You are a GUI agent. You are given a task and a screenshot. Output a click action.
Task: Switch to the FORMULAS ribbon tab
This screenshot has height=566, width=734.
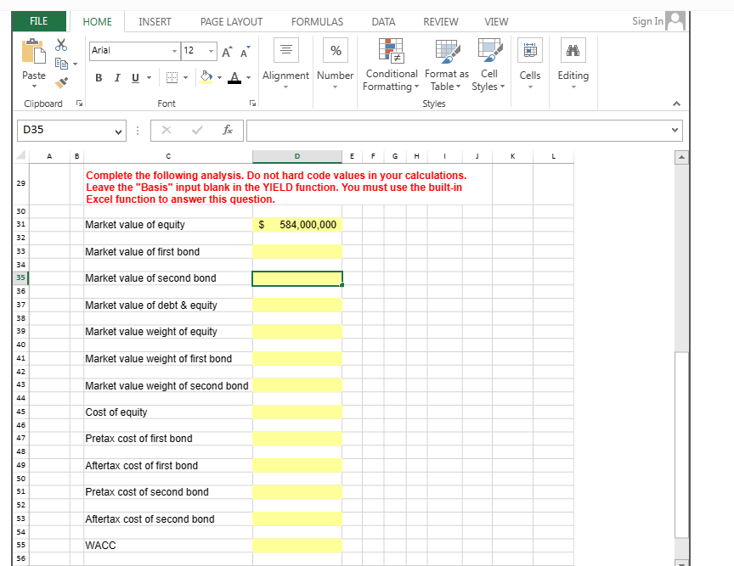tap(317, 22)
